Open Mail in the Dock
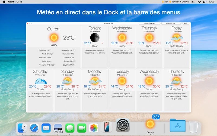217x136 pixels. (x=46, y=128)
